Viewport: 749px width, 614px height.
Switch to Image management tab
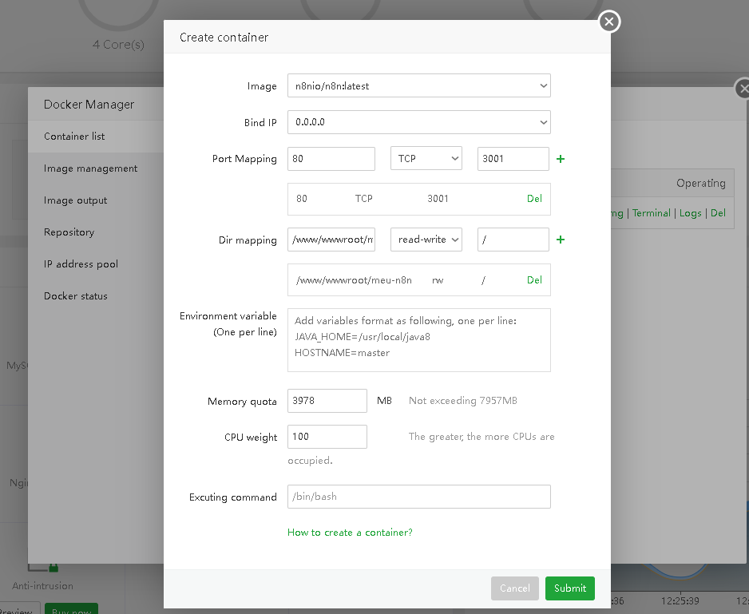(x=91, y=168)
